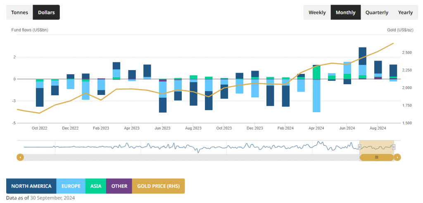Switch to the Weekly view

[x=317, y=12]
